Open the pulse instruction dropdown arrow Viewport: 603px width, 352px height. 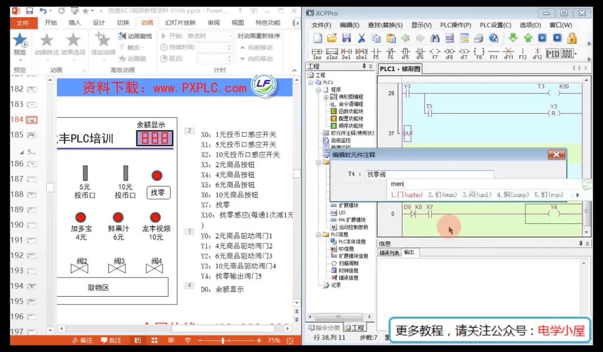[x=576, y=54]
